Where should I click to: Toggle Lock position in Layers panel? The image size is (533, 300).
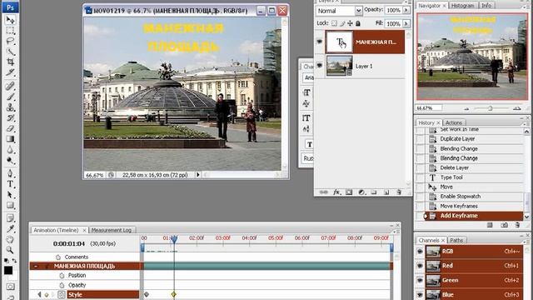[350, 23]
